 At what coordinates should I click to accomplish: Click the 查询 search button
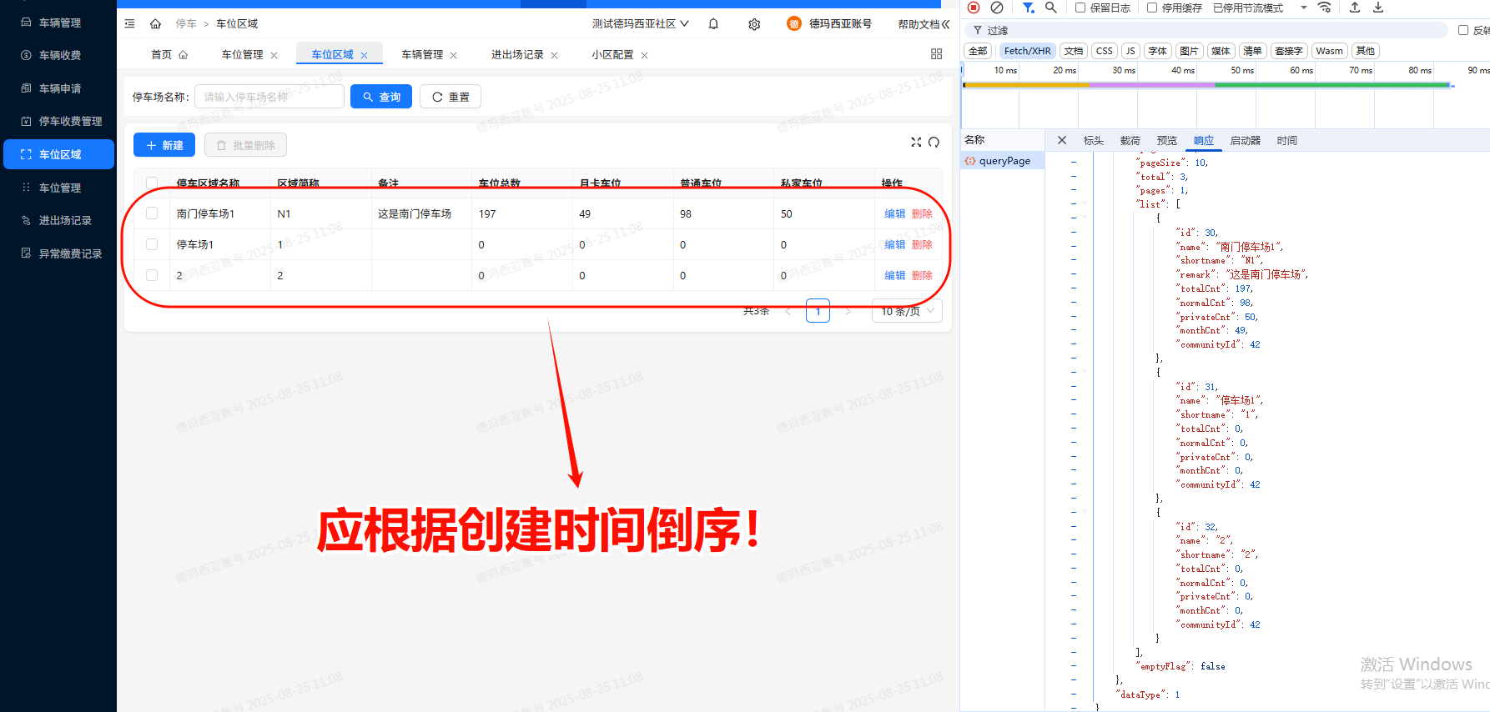[381, 97]
